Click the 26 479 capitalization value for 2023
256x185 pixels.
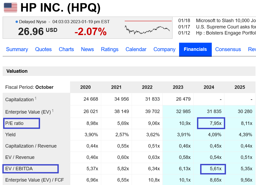coord(183,99)
